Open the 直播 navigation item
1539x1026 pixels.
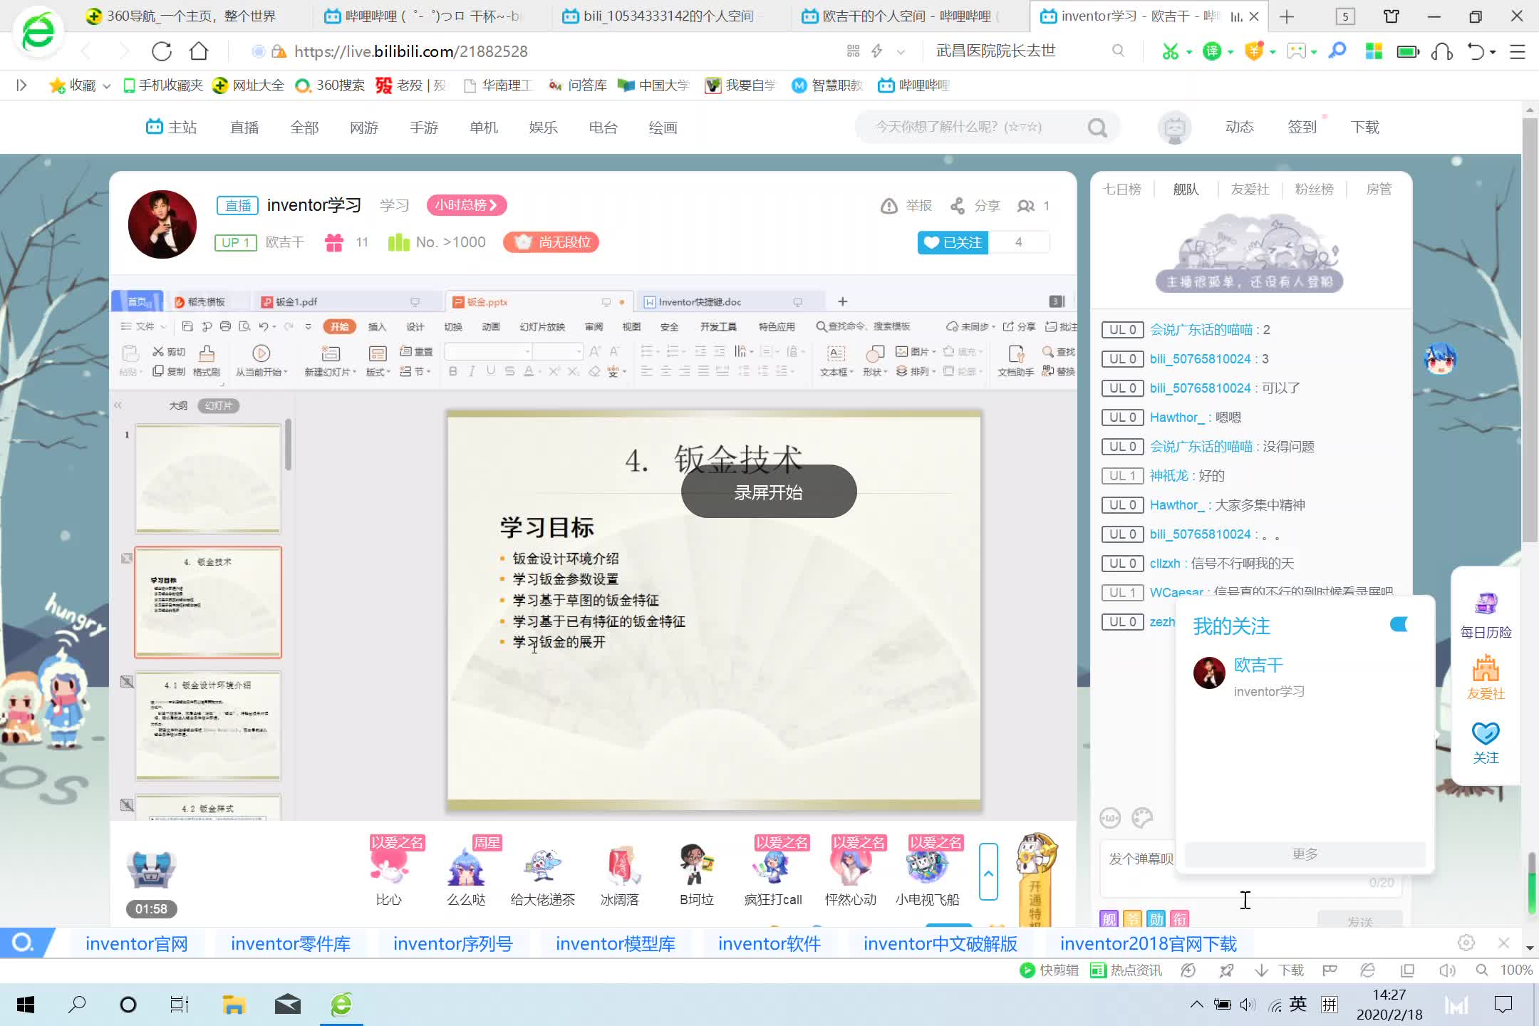(x=244, y=128)
